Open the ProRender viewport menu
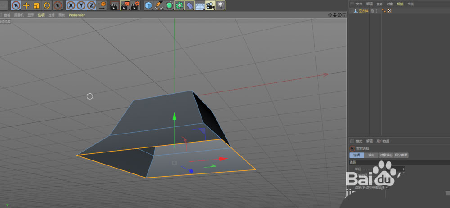 [x=76, y=15]
